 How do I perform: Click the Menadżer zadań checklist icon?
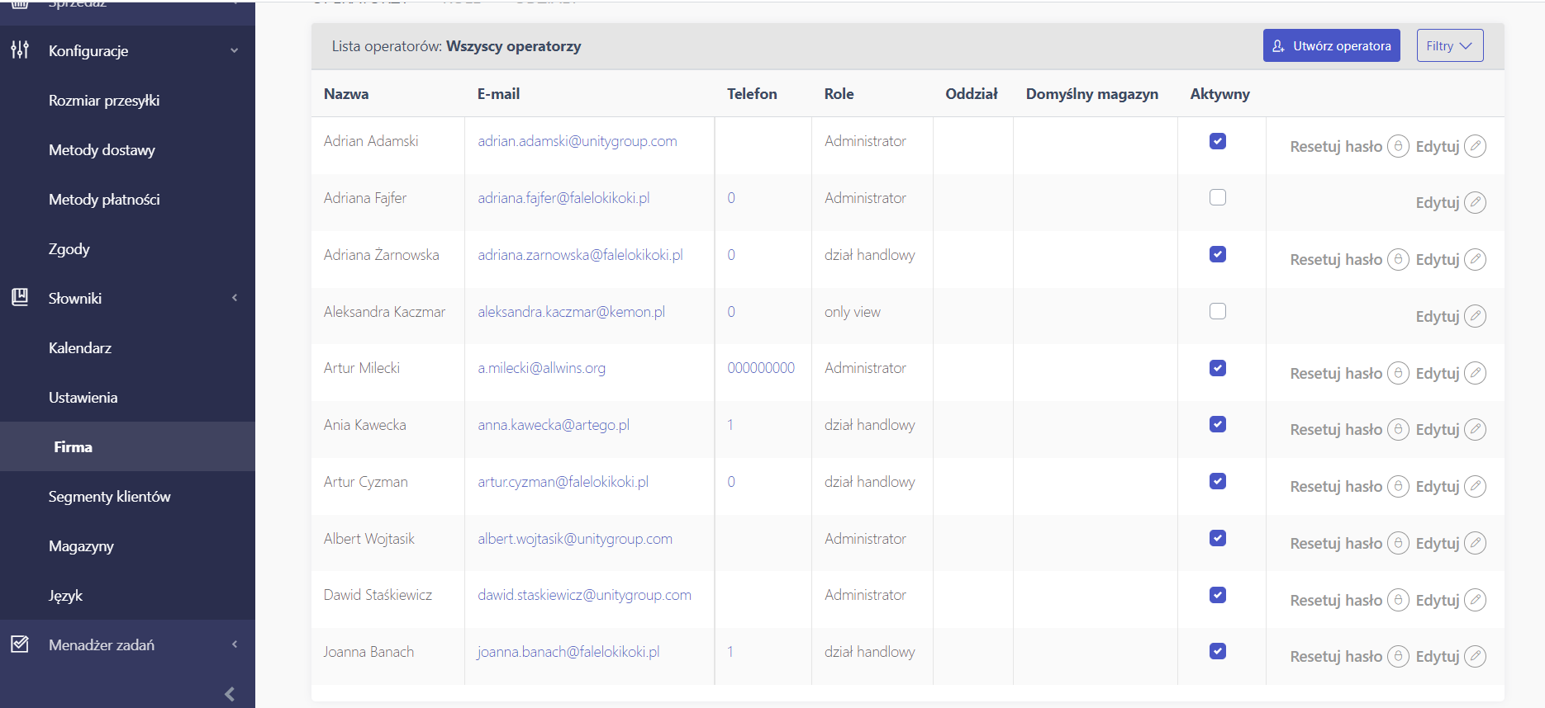20,644
